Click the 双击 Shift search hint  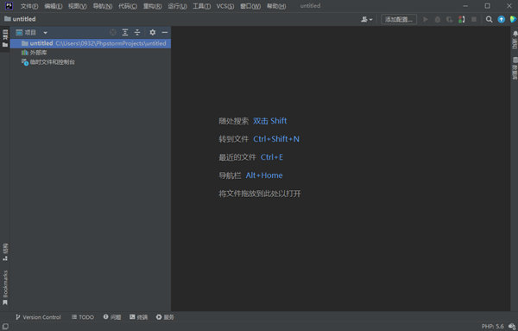tap(270, 121)
